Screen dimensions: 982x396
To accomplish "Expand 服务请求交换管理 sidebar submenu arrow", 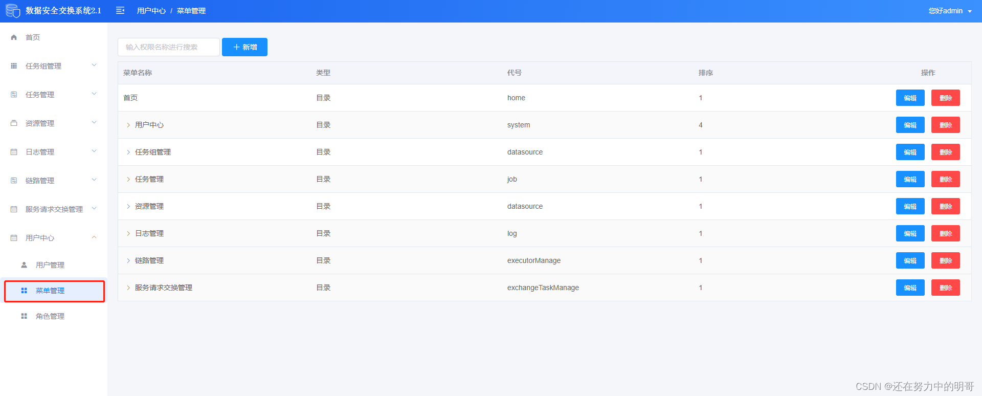I will pyautogui.click(x=94, y=209).
